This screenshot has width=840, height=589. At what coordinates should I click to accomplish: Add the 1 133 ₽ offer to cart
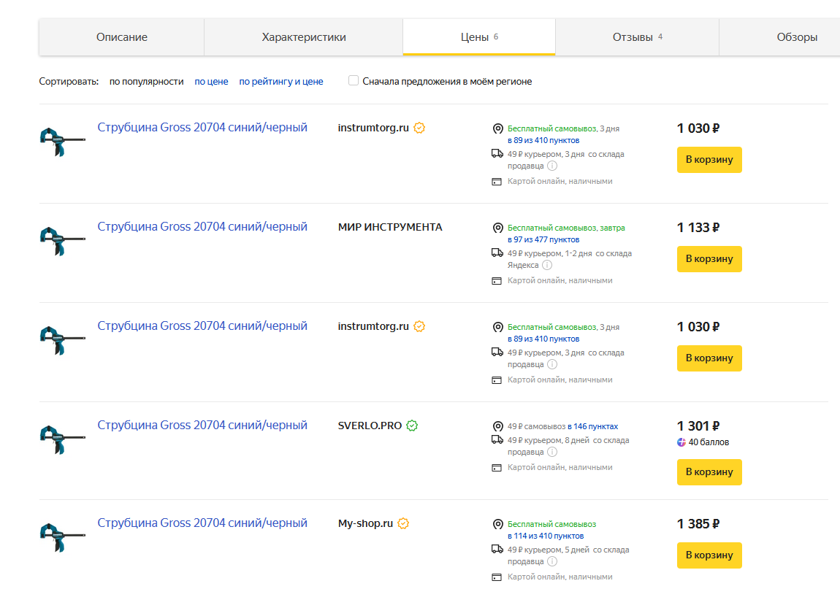[x=709, y=259]
